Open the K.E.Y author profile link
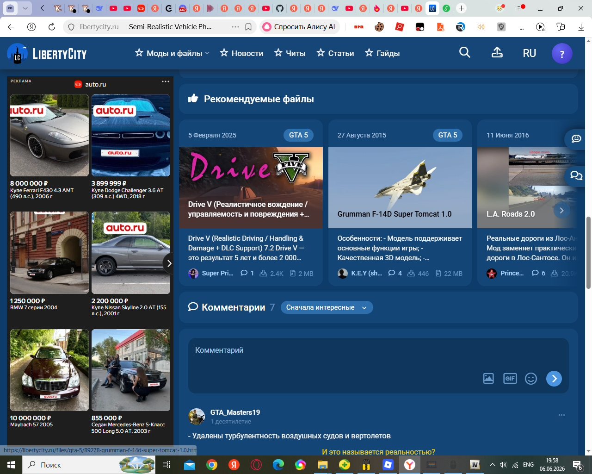 366,273
